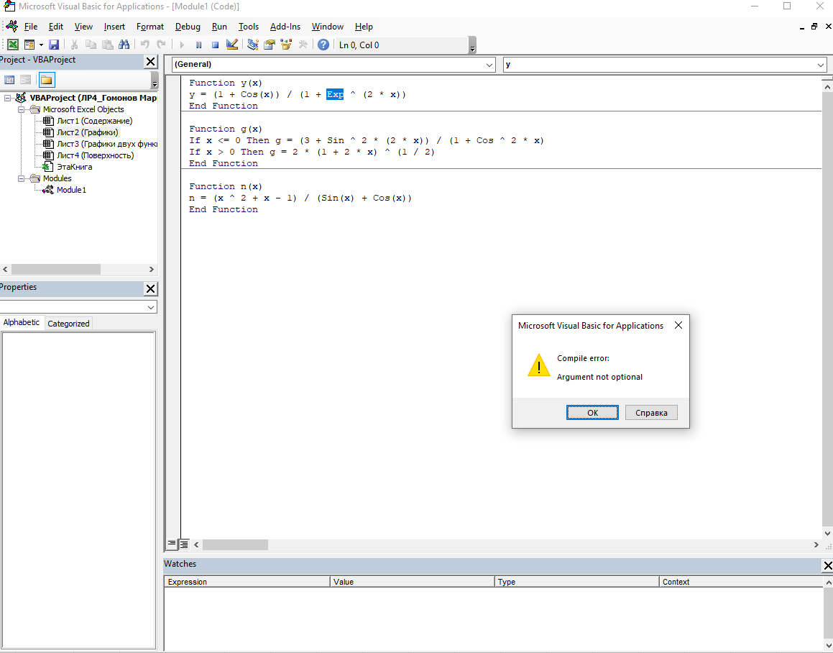833x653 pixels.
Task: Switch to the Categorized properties tab
Action: click(68, 324)
